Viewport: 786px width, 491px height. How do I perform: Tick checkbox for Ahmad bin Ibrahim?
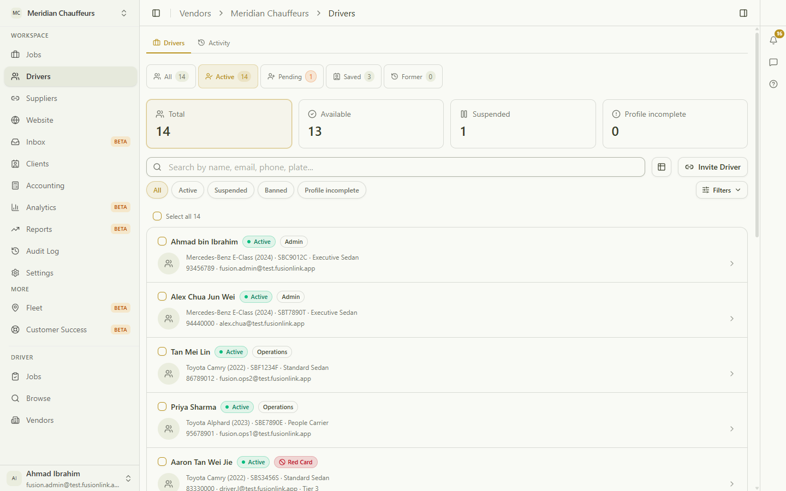tap(162, 241)
